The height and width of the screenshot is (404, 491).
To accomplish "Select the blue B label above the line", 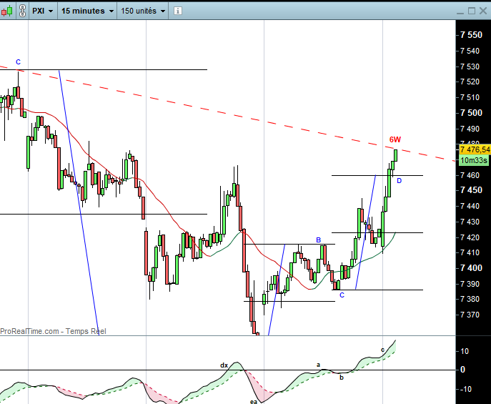I will (x=319, y=240).
